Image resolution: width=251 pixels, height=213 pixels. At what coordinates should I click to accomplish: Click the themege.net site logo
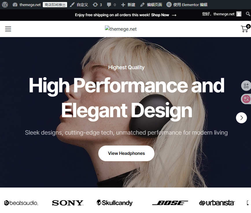coord(121,29)
